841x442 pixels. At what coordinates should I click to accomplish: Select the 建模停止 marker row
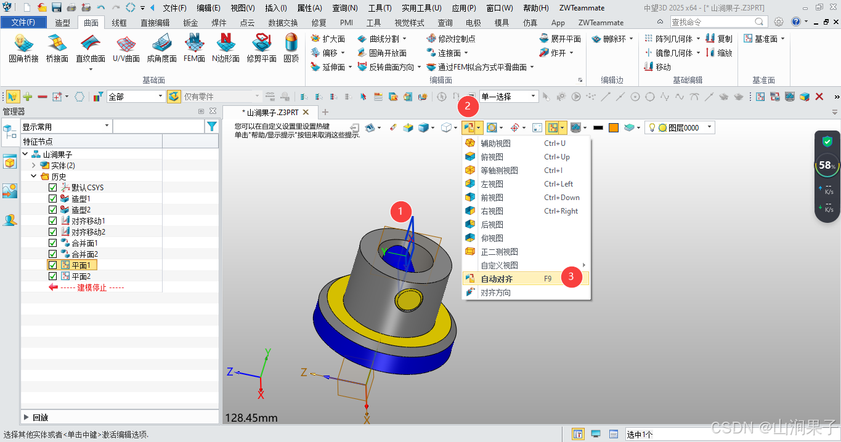(86, 287)
